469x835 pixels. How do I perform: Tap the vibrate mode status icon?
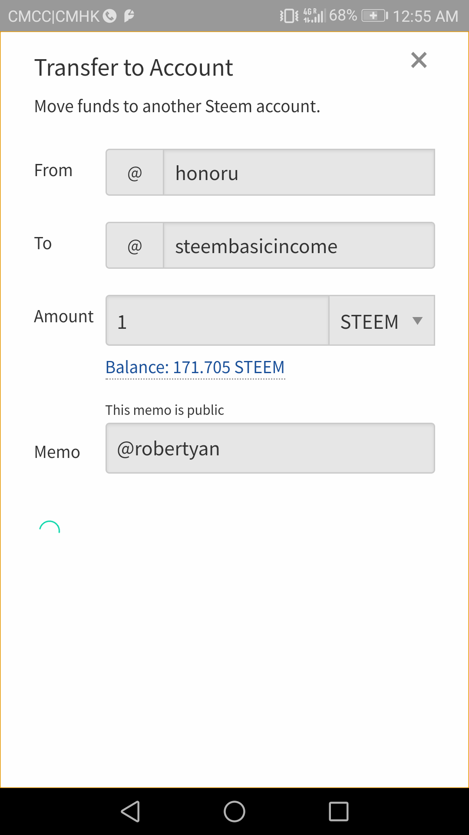pyautogui.click(x=289, y=16)
